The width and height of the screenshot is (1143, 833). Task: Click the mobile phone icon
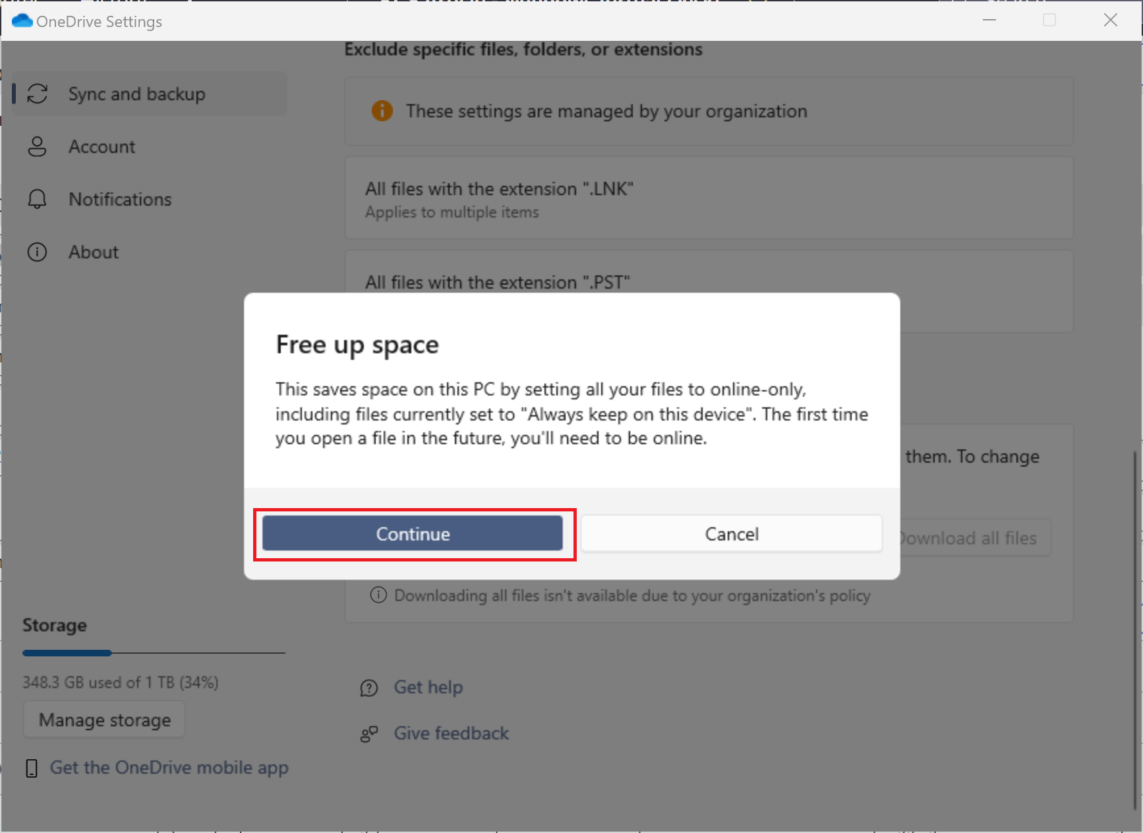pos(31,768)
